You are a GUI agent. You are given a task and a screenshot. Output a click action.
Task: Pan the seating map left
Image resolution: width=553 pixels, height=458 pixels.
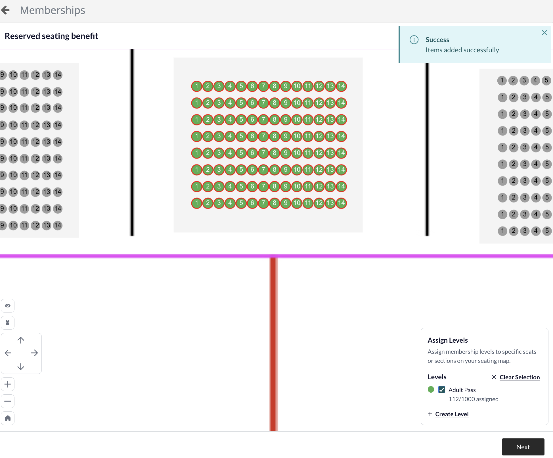(8, 353)
